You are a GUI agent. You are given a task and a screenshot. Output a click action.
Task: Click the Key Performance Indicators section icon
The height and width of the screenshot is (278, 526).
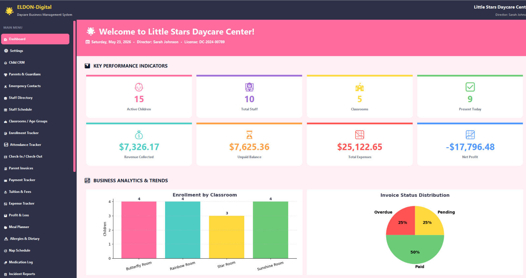click(87, 66)
